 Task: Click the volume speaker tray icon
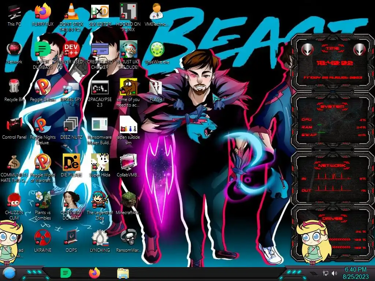[334, 273]
